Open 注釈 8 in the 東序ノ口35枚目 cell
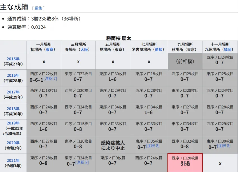The image size is (238, 172). pyautogui.click(x=153, y=146)
